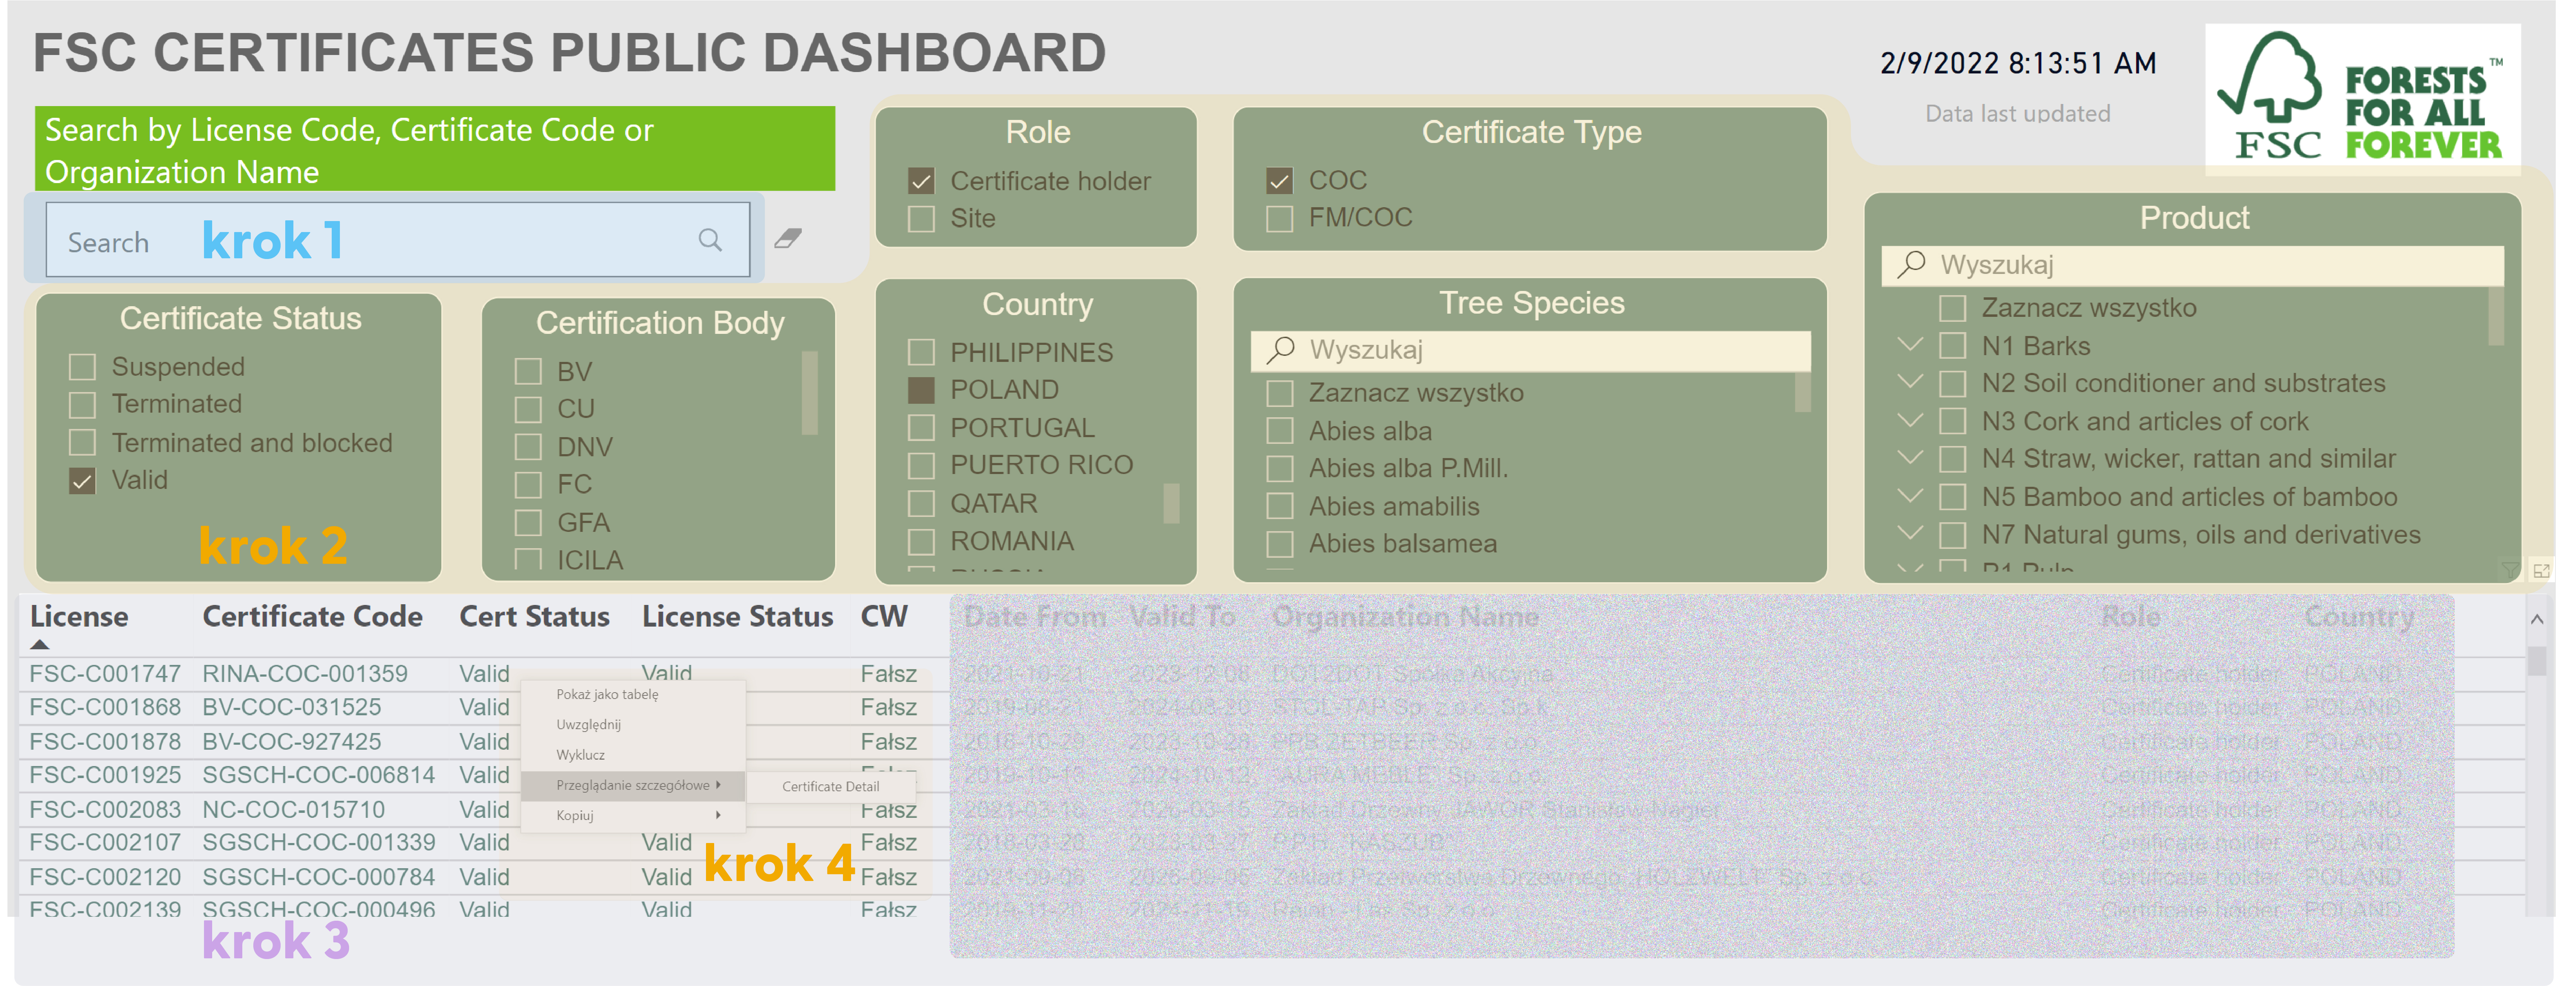Click the magnifier icon in Search box
2576x986 pixels.
pyautogui.click(x=710, y=240)
